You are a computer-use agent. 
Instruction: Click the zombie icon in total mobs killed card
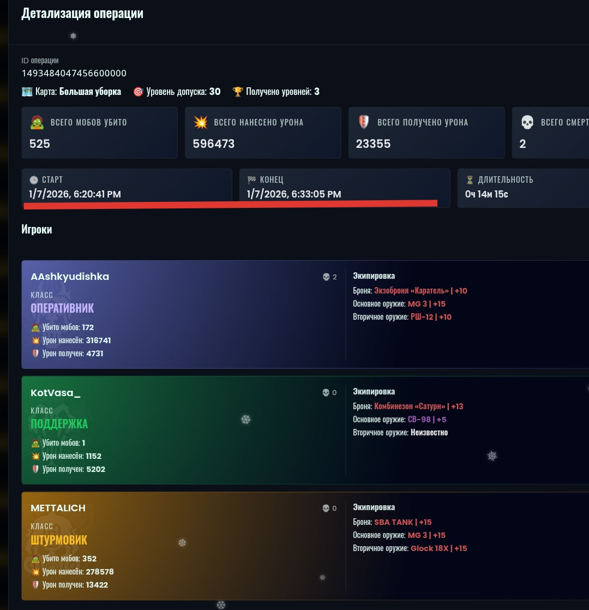[37, 122]
